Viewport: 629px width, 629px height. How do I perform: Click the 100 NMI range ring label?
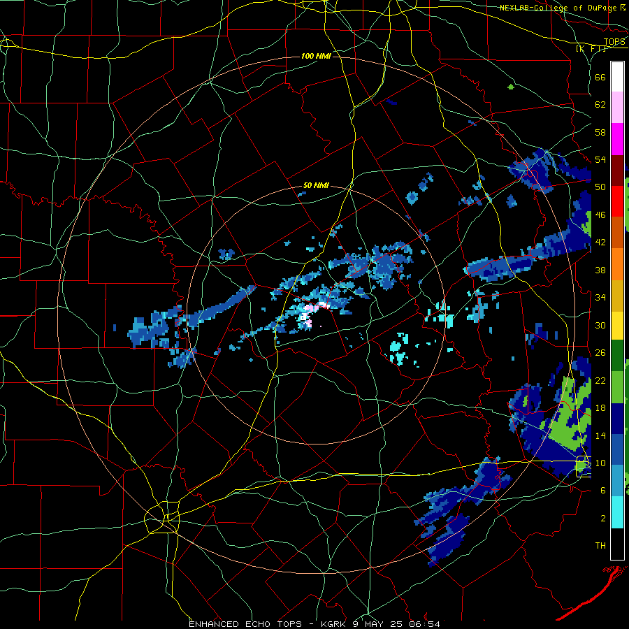coord(316,56)
